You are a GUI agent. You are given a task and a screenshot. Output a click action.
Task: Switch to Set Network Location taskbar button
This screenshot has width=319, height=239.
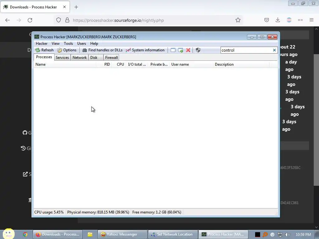pyautogui.click(x=173, y=234)
